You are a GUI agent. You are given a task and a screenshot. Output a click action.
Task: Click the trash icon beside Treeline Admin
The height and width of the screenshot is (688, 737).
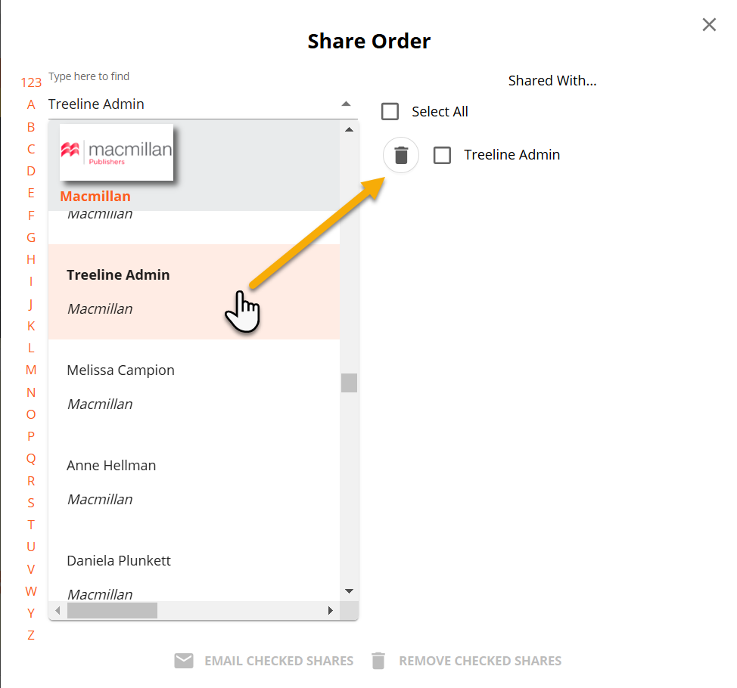click(x=401, y=155)
